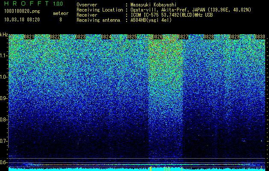Viewport: 269px width, 171px height.
Task: Click the Receiving Location label
Action: [100, 10]
